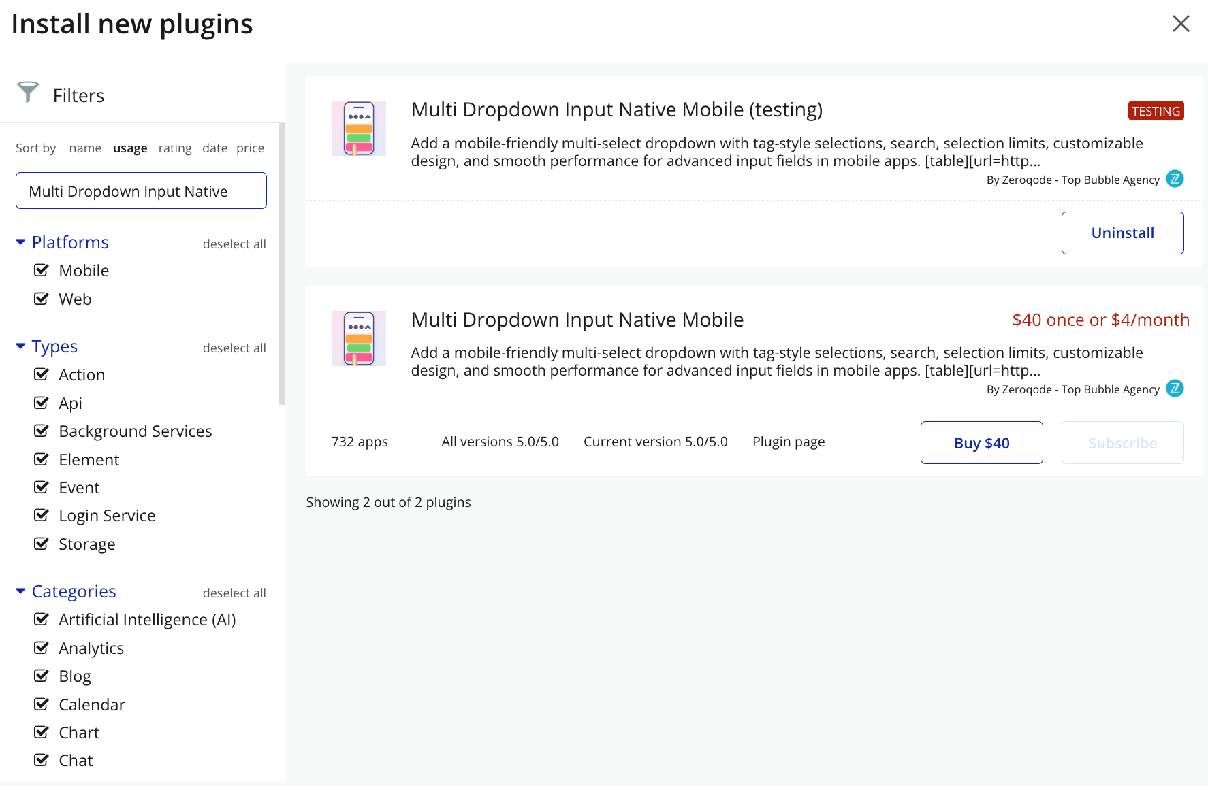Image resolution: width=1208 pixels, height=792 pixels.
Task: Click the red TESTING badge
Action: [1156, 111]
